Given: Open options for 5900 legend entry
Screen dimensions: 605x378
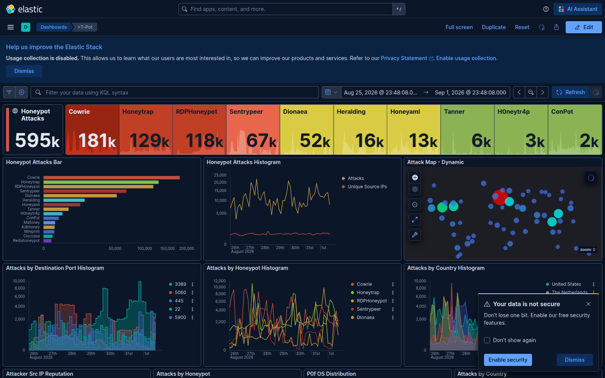Looking at the screenshot, I should click(192, 318).
